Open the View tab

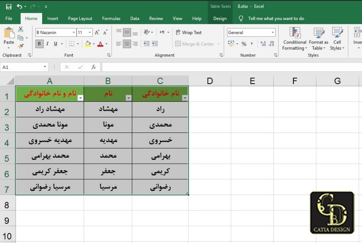tap(177, 18)
